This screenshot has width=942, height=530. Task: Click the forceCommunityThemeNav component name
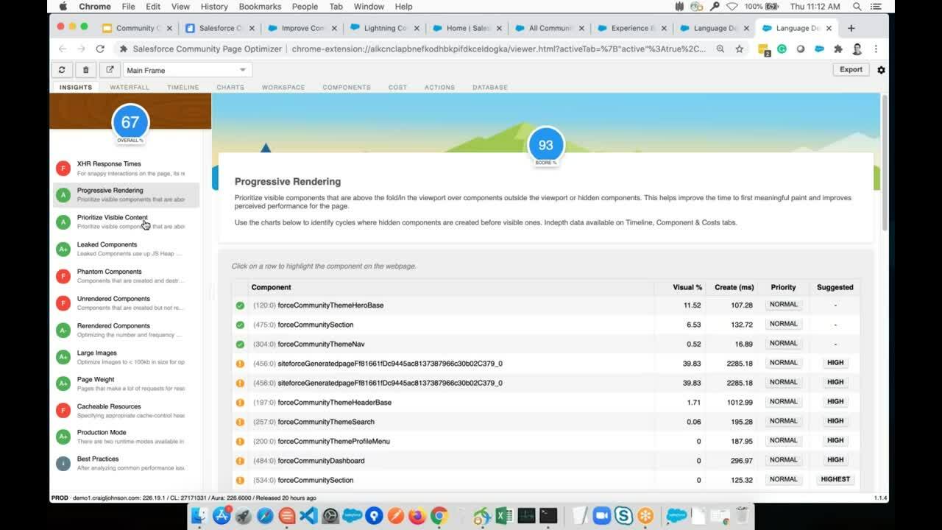[x=321, y=344]
